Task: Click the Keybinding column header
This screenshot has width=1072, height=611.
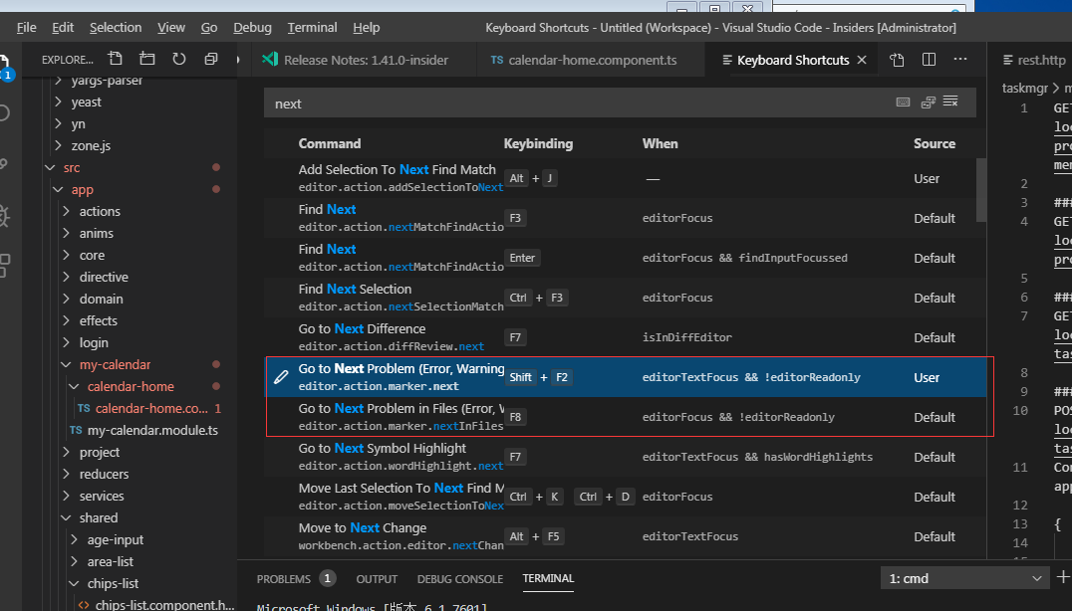Action: [538, 143]
